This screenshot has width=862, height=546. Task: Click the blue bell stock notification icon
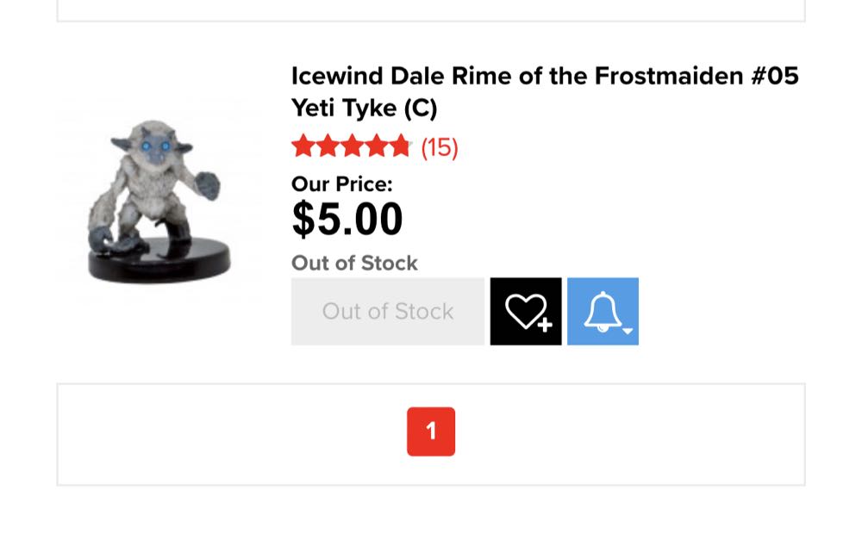click(603, 311)
